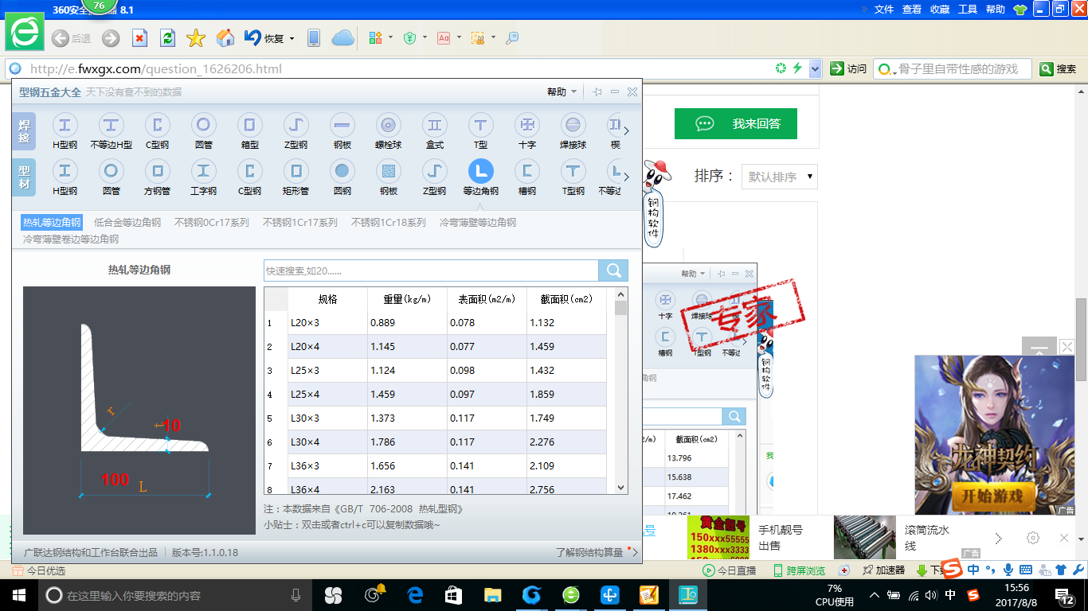Select the 十字 cross section icon
Screen dimensions: 1088x611
click(x=526, y=125)
